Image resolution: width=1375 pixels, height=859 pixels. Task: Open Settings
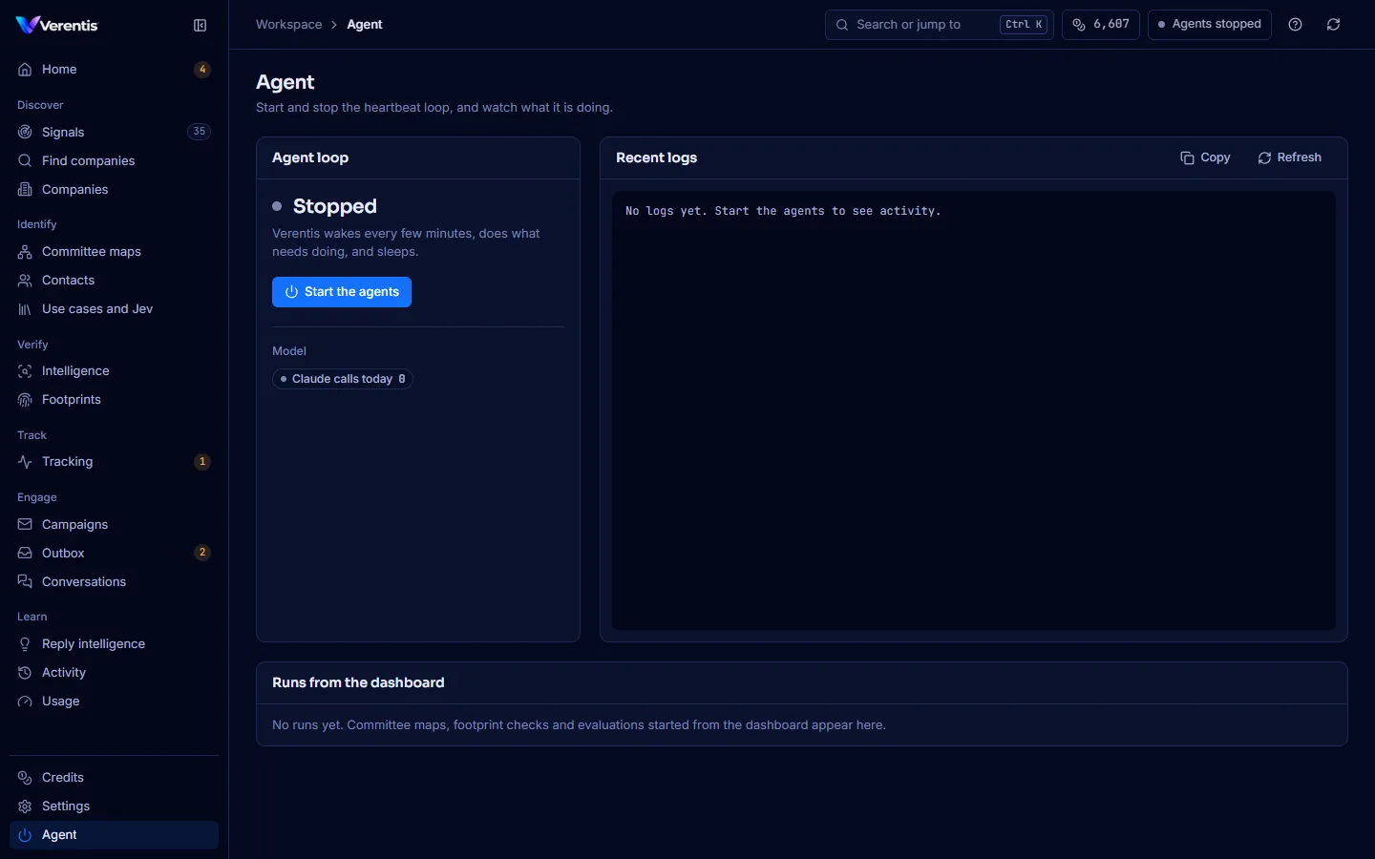(114, 807)
